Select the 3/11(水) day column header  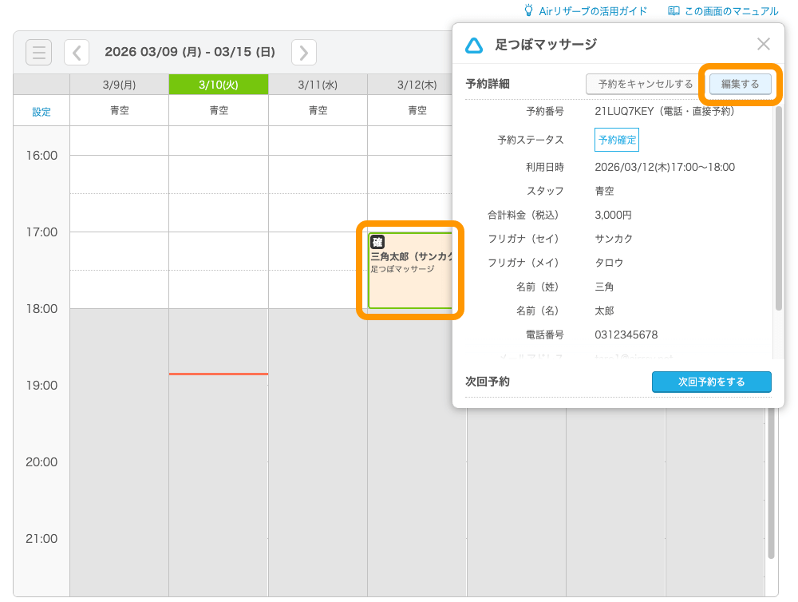318,84
